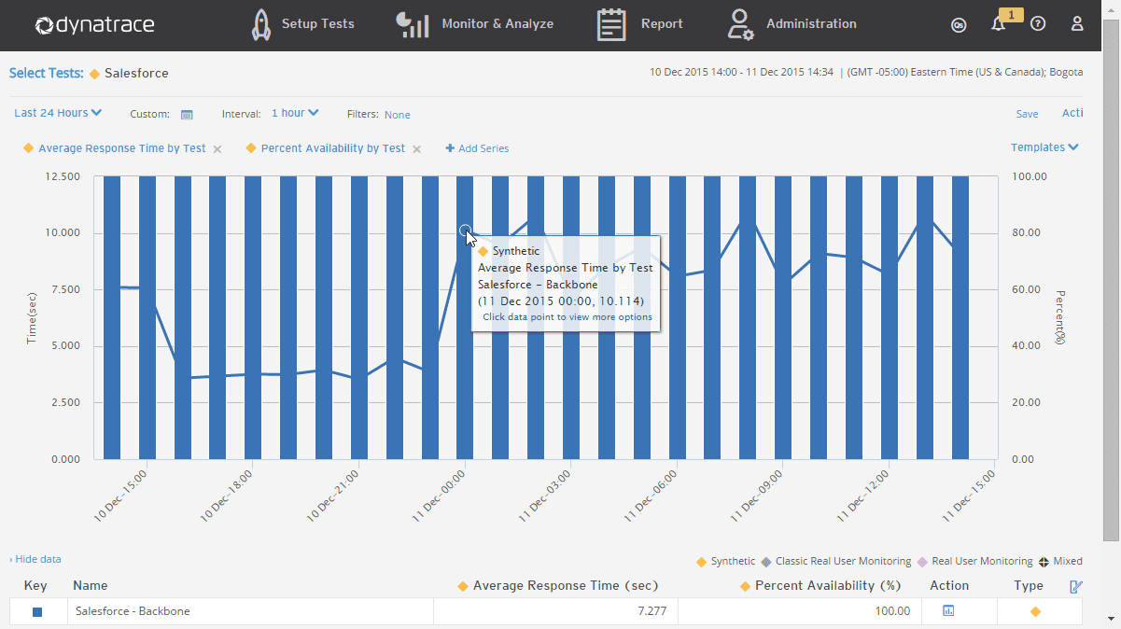Click the Select Tests link

[46, 73]
